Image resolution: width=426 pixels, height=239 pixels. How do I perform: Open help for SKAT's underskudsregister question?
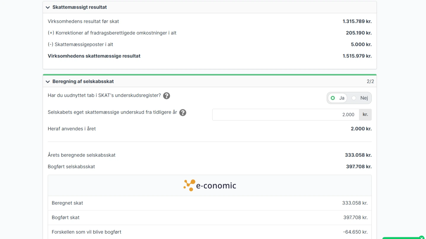167,96
